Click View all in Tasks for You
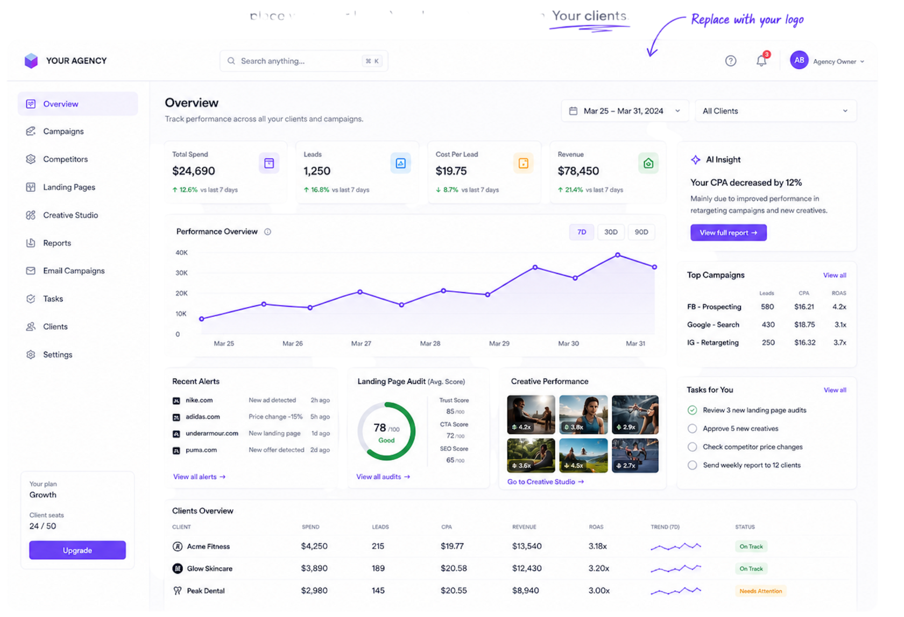The image size is (904, 617). (x=835, y=390)
